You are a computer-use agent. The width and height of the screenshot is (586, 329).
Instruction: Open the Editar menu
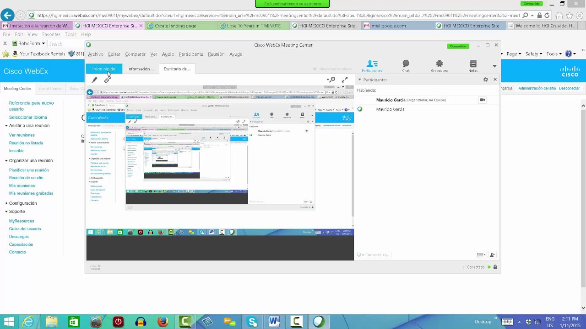[x=114, y=54]
